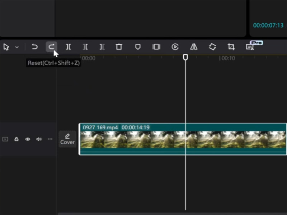Viewport: 287px width, 215px height.
Task: Open the track's more options menu
Action: click(x=50, y=139)
